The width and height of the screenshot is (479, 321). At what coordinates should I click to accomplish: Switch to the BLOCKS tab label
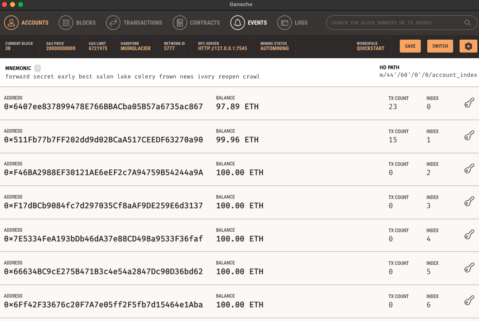[86, 23]
